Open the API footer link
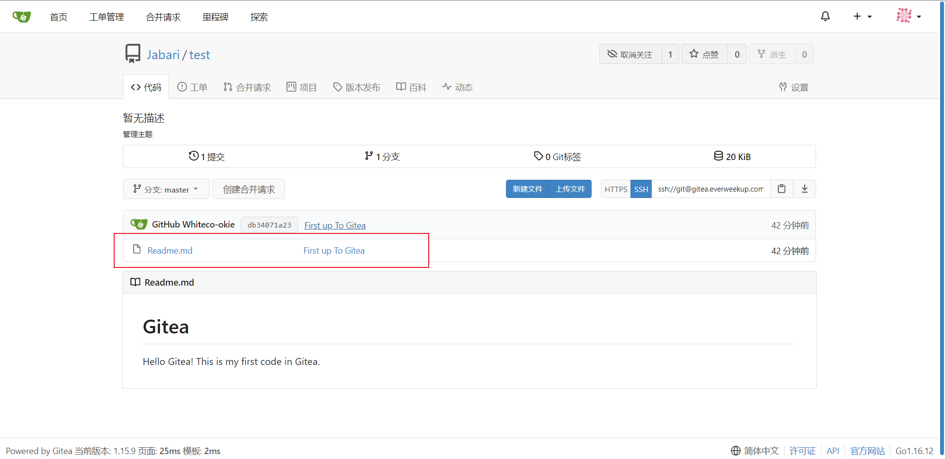Viewport: 945px width, 459px height. [x=833, y=451]
